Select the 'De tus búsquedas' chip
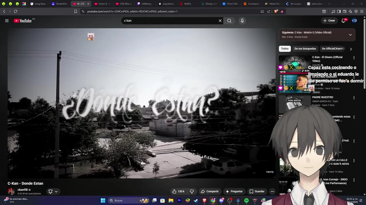The width and height of the screenshot is (366, 205). pos(305,49)
